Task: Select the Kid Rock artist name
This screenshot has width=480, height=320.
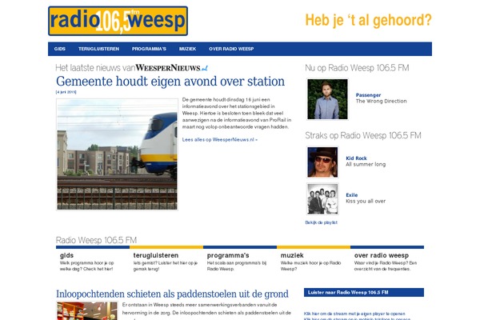Action: click(x=356, y=158)
